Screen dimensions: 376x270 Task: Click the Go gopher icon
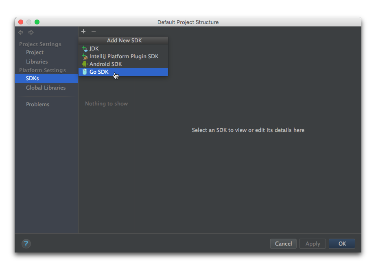[x=85, y=72]
